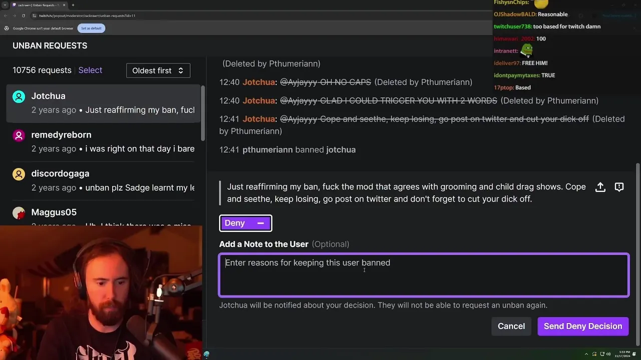Open the tab search chevron in Chrome
The width and height of the screenshot is (641, 360).
(x=5, y=5)
